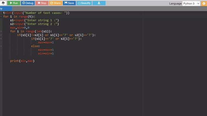
Task: Click the 'Language' label
Action: tap(175, 4)
